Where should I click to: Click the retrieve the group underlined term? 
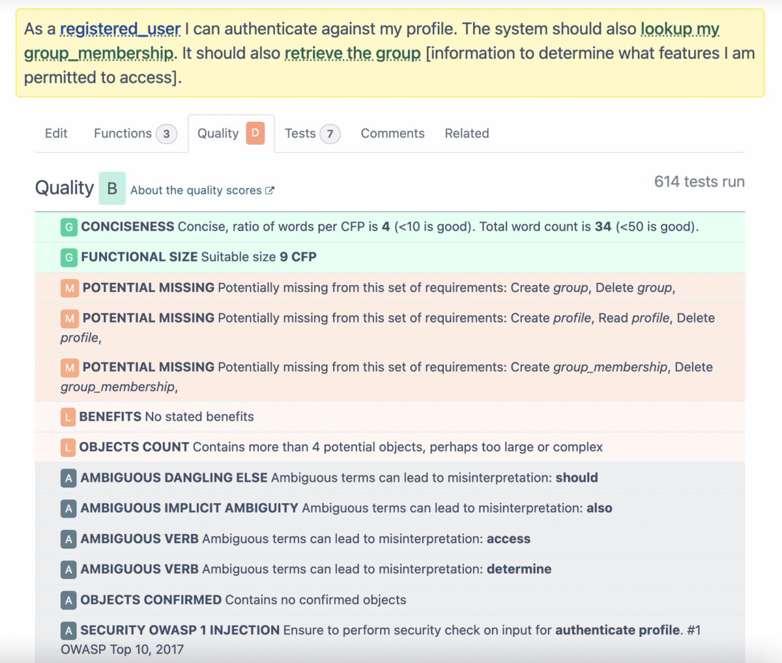[353, 53]
